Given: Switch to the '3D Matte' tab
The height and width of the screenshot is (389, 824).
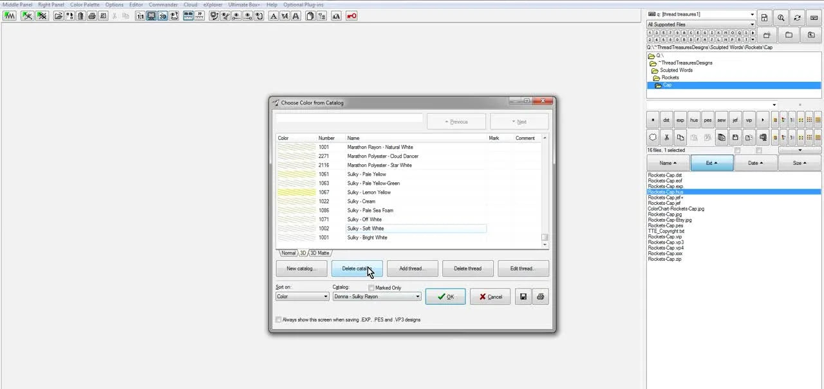Looking at the screenshot, I should click(x=319, y=253).
